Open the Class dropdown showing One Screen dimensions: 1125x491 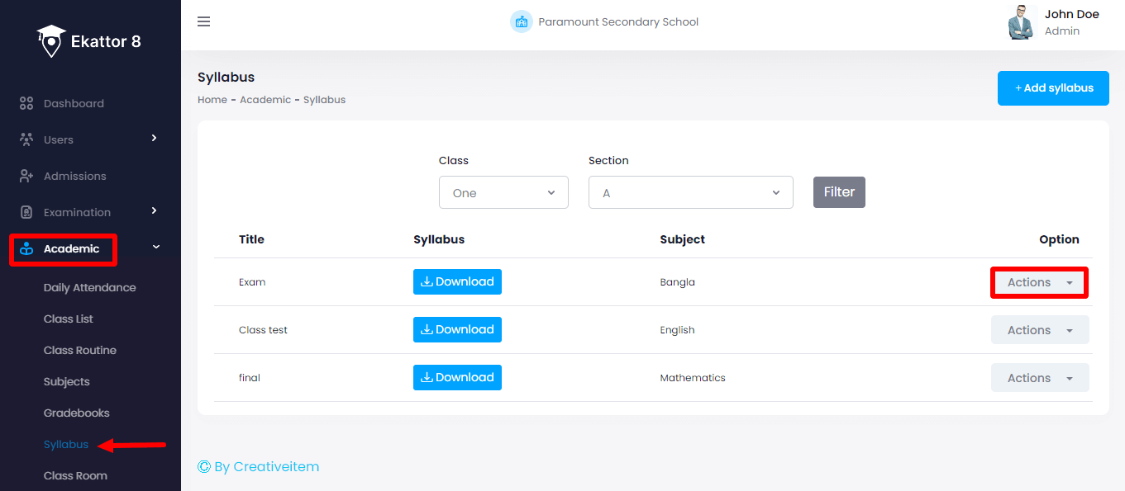(x=503, y=191)
